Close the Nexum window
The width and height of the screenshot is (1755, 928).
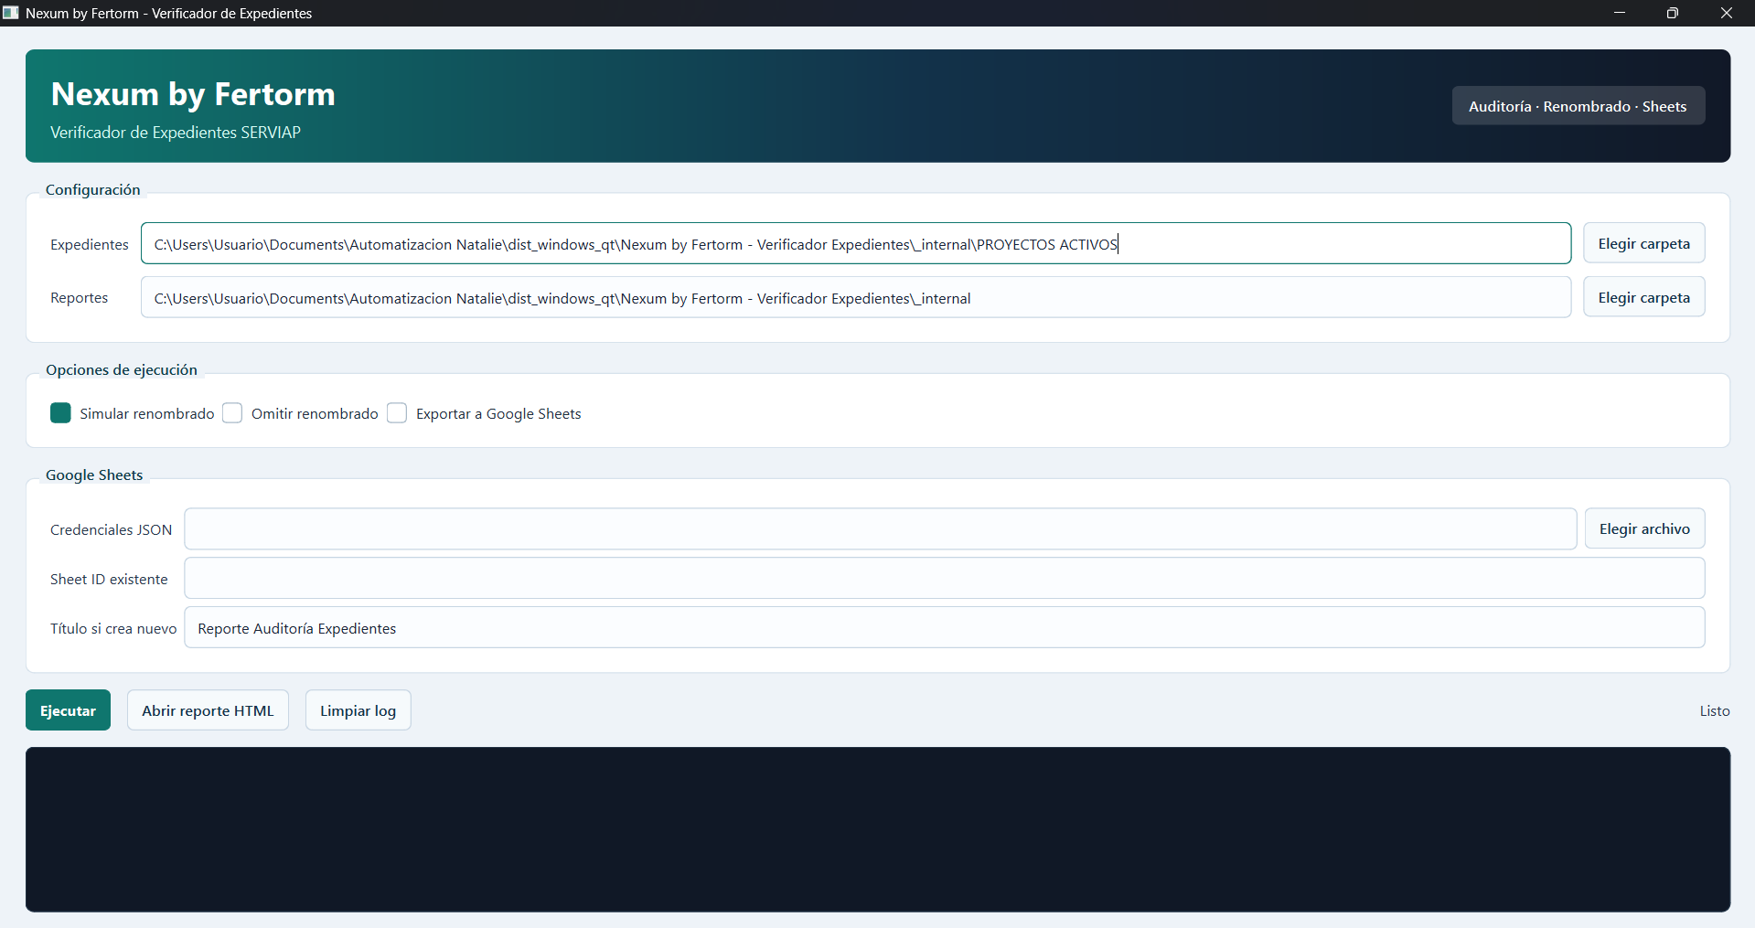[1727, 13]
